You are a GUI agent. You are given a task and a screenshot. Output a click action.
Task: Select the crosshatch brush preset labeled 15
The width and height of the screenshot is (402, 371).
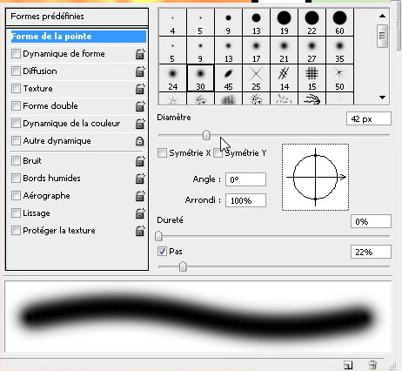point(312,78)
